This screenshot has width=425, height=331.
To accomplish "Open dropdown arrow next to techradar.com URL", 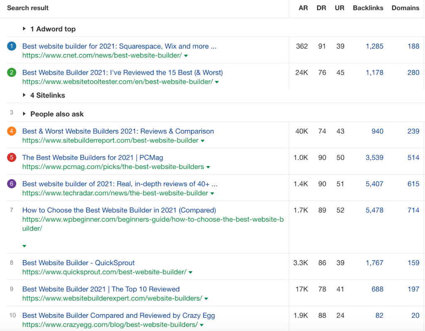I will tap(212, 193).
